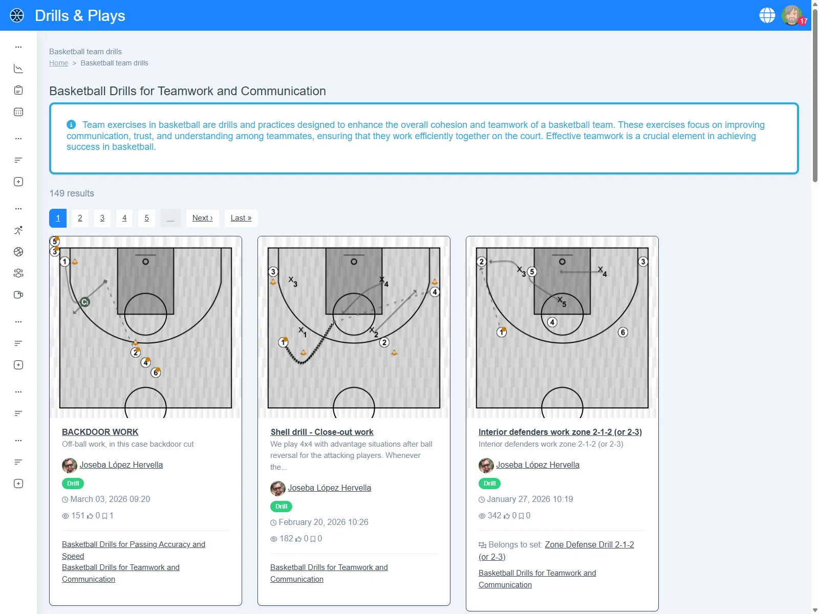Open the line chart statistics sidebar icon
This screenshot has width=819, height=614.
click(x=18, y=69)
